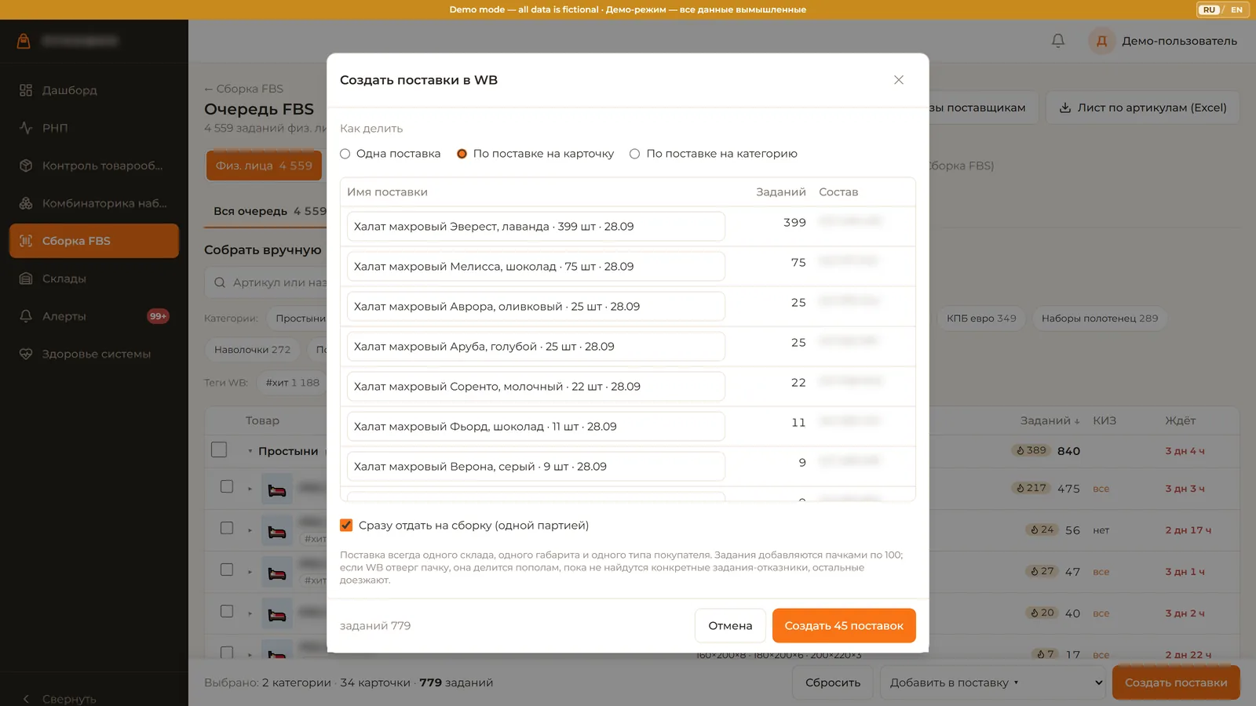
Task: Tick the Простыни category row checkbox
Action: click(219, 450)
